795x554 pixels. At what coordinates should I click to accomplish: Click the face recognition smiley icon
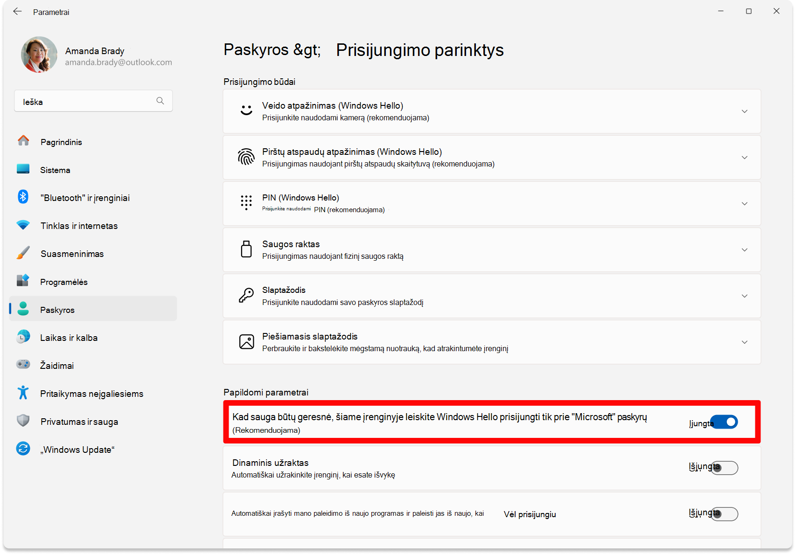coord(246,111)
